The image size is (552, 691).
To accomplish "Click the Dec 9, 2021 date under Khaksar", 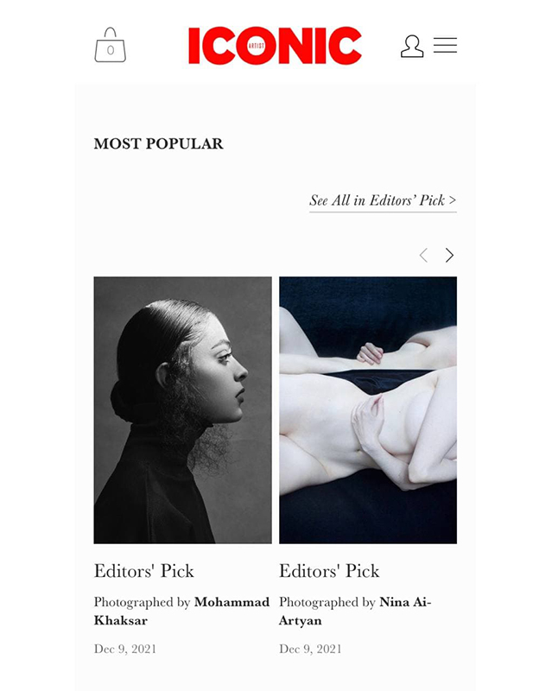I will point(124,649).
